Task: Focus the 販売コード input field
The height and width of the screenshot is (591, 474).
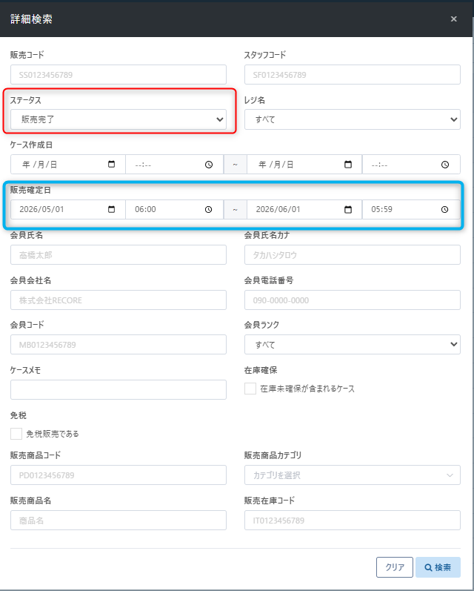Action: point(118,75)
